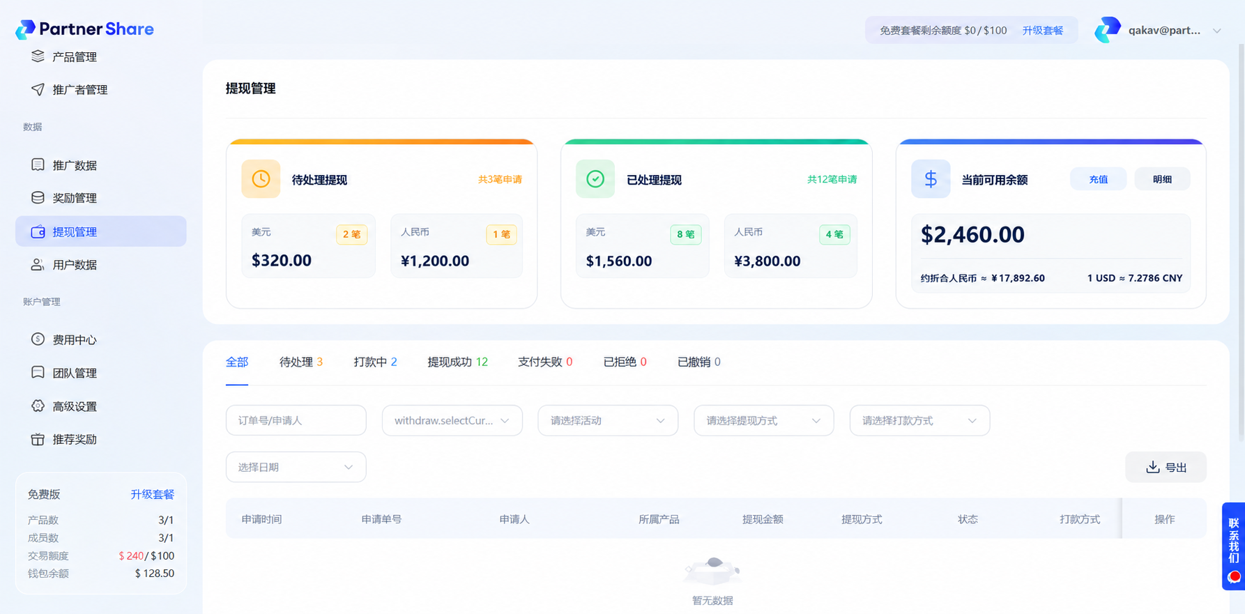The width and height of the screenshot is (1245, 614).
Task: Open 奖励管理 via its database icon
Action: pos(38,197)
